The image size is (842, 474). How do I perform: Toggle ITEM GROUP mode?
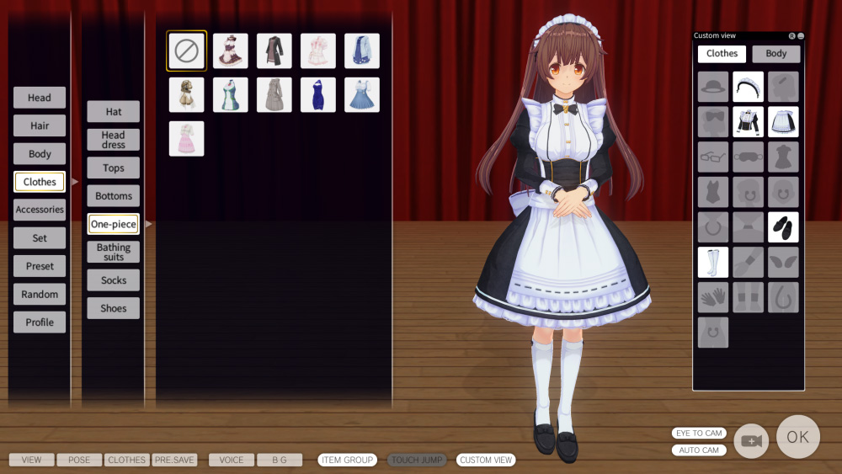(348, 460)
